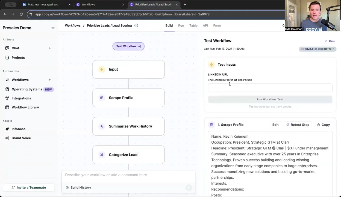Click the Infobase hash icon in sidebar
Screen dimensions: 341x197
pyautogui.click(x=7, y=129)
